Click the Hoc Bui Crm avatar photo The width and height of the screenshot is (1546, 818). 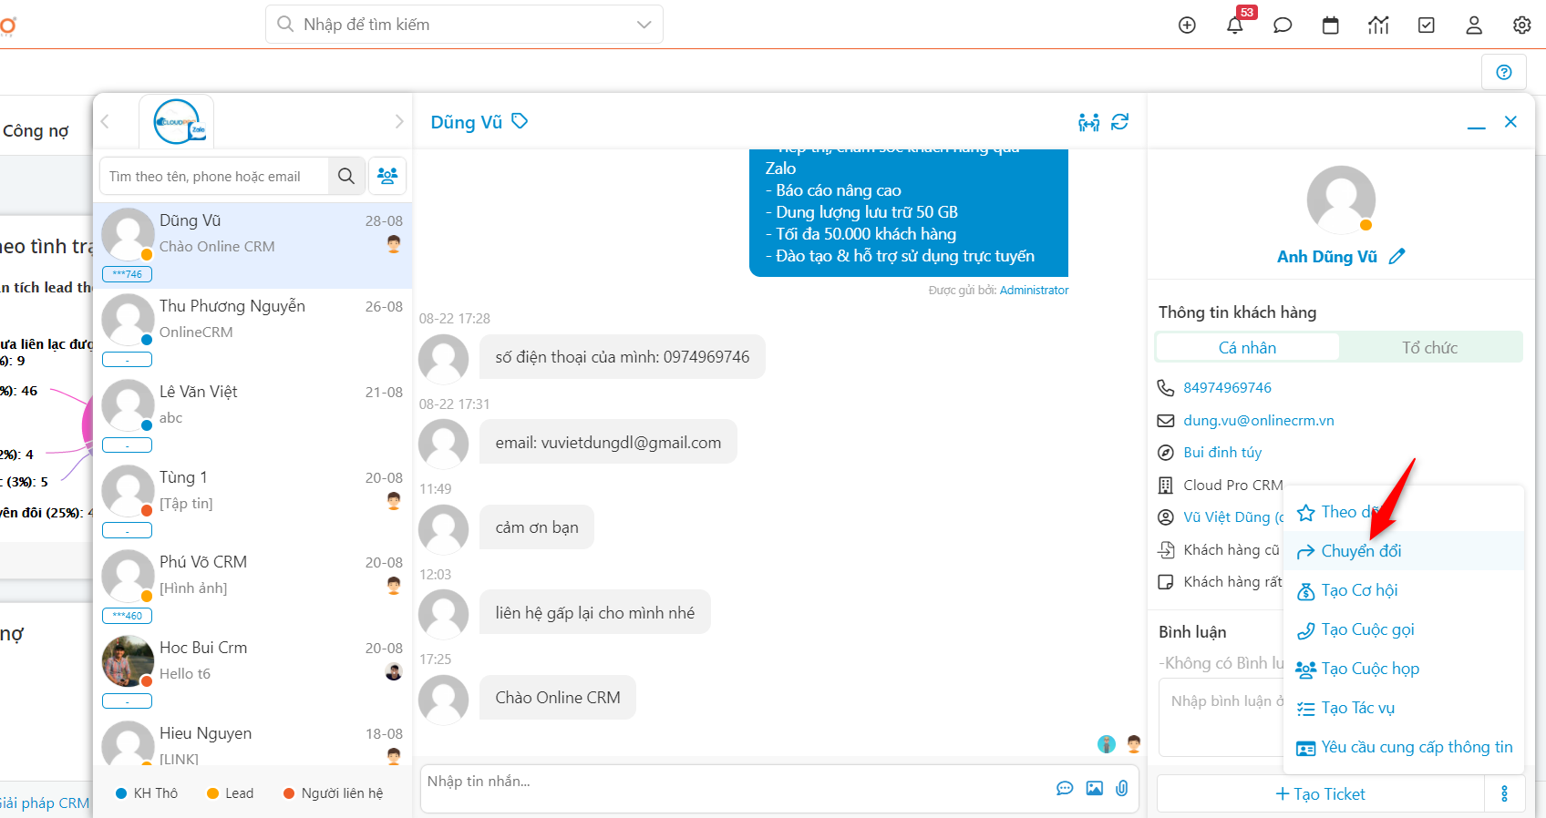pyautogui.click(x=128, y=661)
